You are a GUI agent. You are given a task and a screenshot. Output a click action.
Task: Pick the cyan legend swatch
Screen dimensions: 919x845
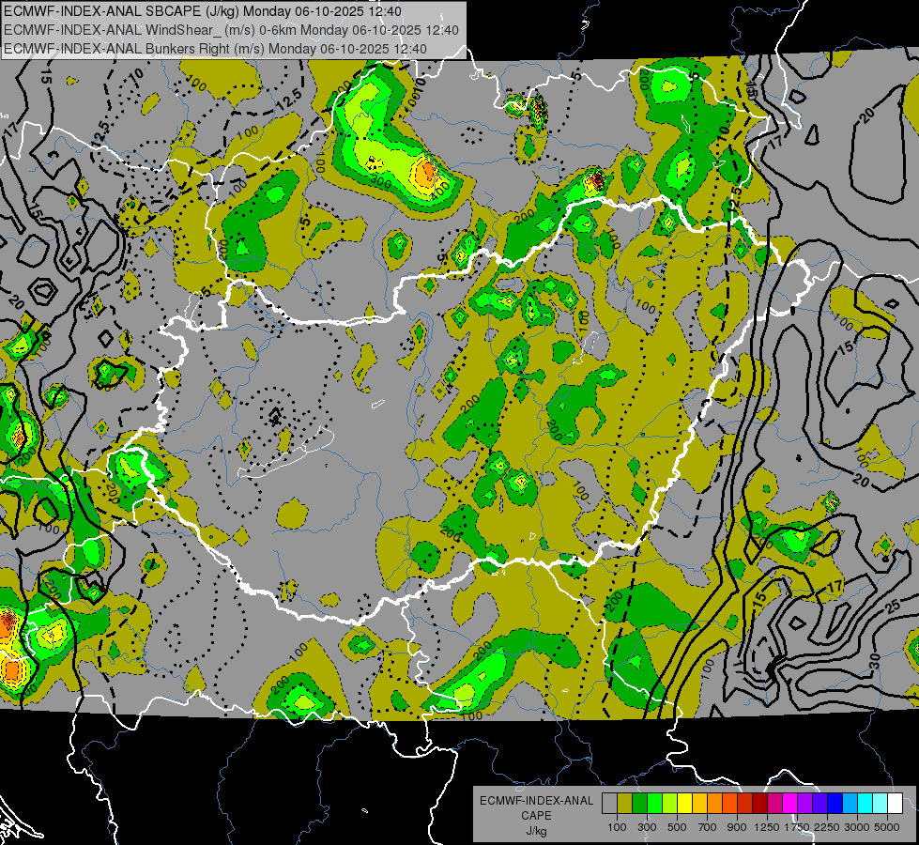(865, 804)
